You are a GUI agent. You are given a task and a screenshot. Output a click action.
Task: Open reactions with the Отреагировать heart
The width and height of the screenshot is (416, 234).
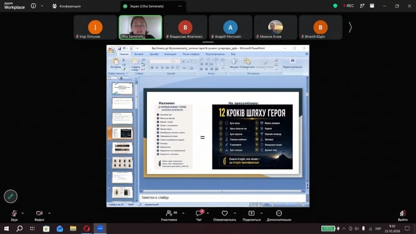point(225,215)
